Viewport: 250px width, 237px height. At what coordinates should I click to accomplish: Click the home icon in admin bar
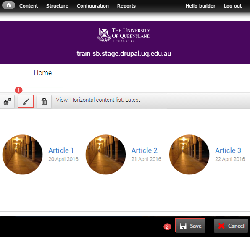[x=8, y=5]
